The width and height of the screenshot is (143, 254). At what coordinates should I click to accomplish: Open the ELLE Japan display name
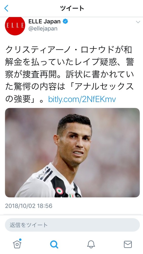pyautogui.click(x=44, y=21)
